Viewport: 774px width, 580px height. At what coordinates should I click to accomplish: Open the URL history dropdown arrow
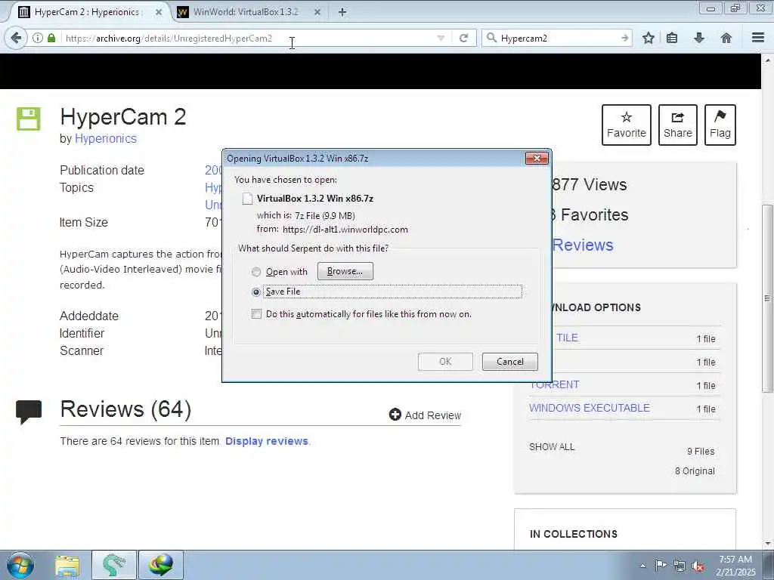[441, 38]
